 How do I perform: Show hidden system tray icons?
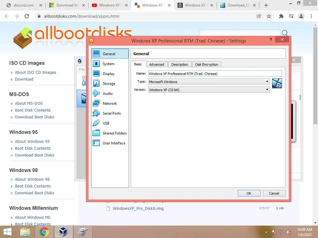tap(266, 232)
